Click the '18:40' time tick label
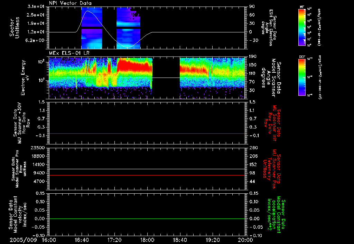Screen dimensions: 354x244 click(x=180, y=240)
